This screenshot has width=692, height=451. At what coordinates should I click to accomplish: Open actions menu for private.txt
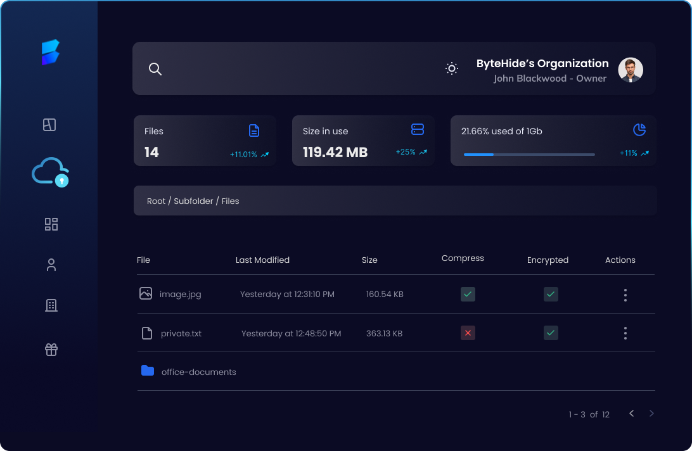click(625, 333)
